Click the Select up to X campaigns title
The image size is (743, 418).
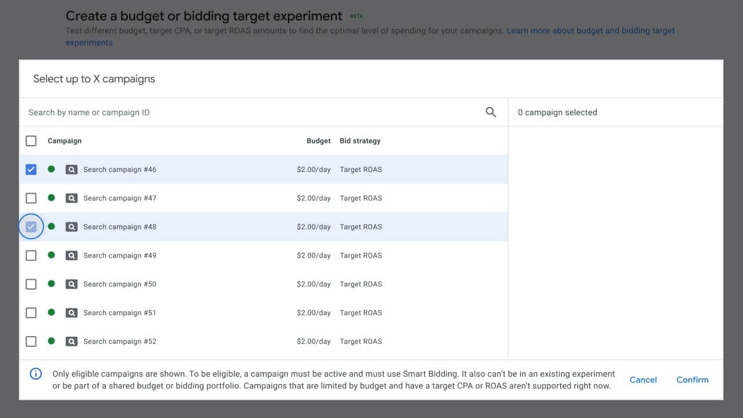pyautogui.click(x=94, y=79)
